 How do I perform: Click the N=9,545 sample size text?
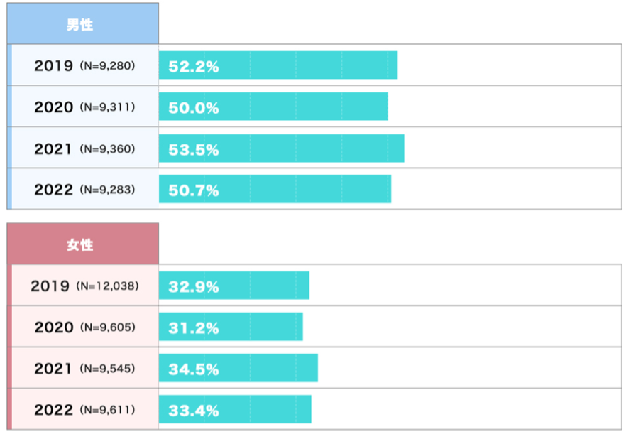click(x=107, y=369)
